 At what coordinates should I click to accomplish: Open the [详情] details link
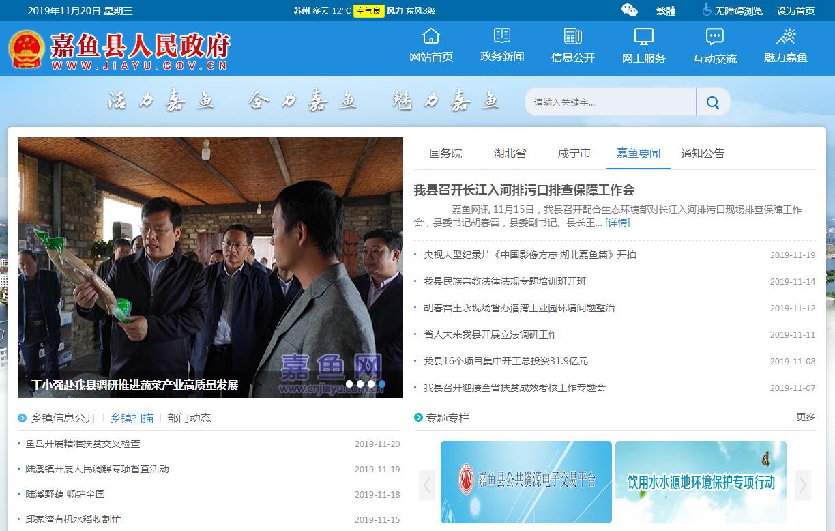tap(617, 223)
